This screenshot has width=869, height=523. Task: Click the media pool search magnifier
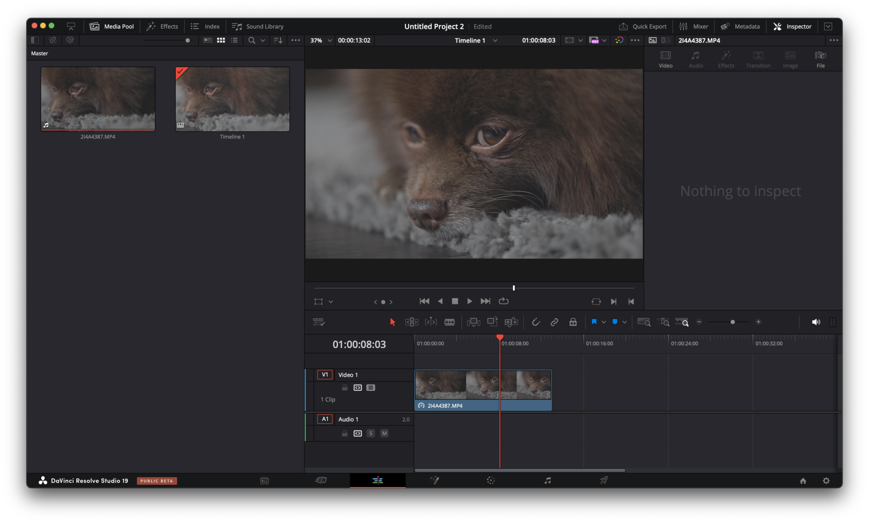pyautogui.click(x=252, y=40)
